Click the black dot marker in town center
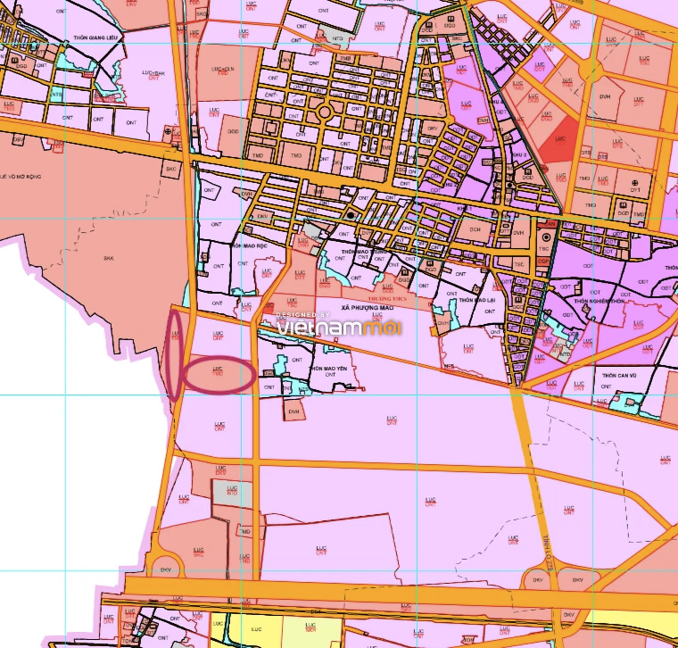This screenshot has width=678, height=648. pos(351,215)
